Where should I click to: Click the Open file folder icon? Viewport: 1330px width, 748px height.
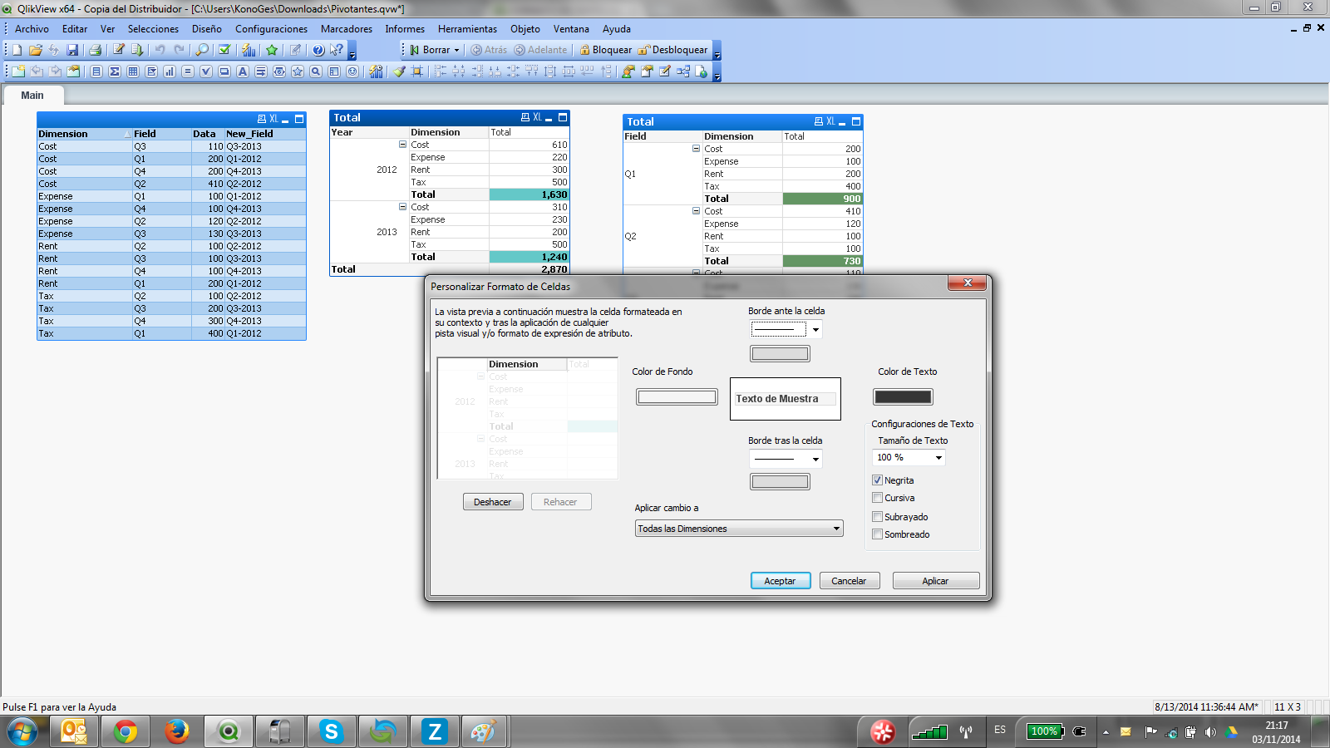pos(36,50)
